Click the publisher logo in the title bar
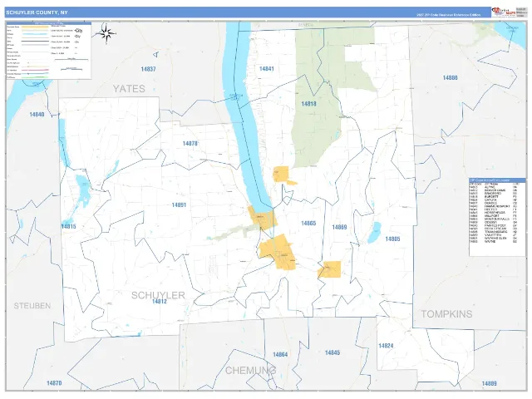This screenshot has height=399, width=532. 504,12
